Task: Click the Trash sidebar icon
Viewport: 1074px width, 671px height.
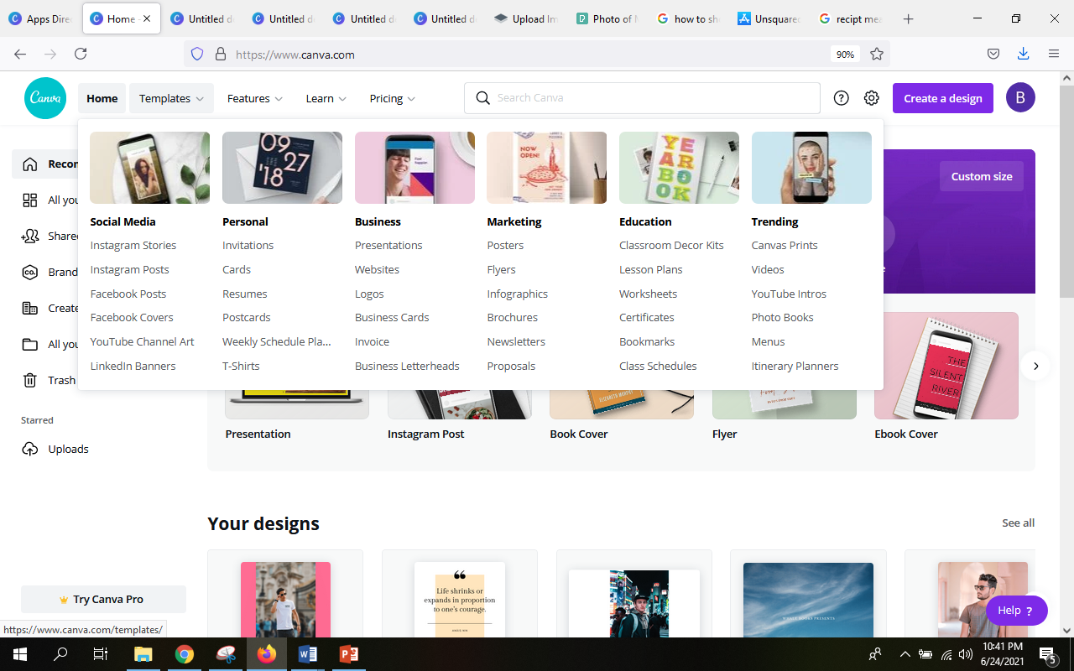Action: click(x=30, y=380)
